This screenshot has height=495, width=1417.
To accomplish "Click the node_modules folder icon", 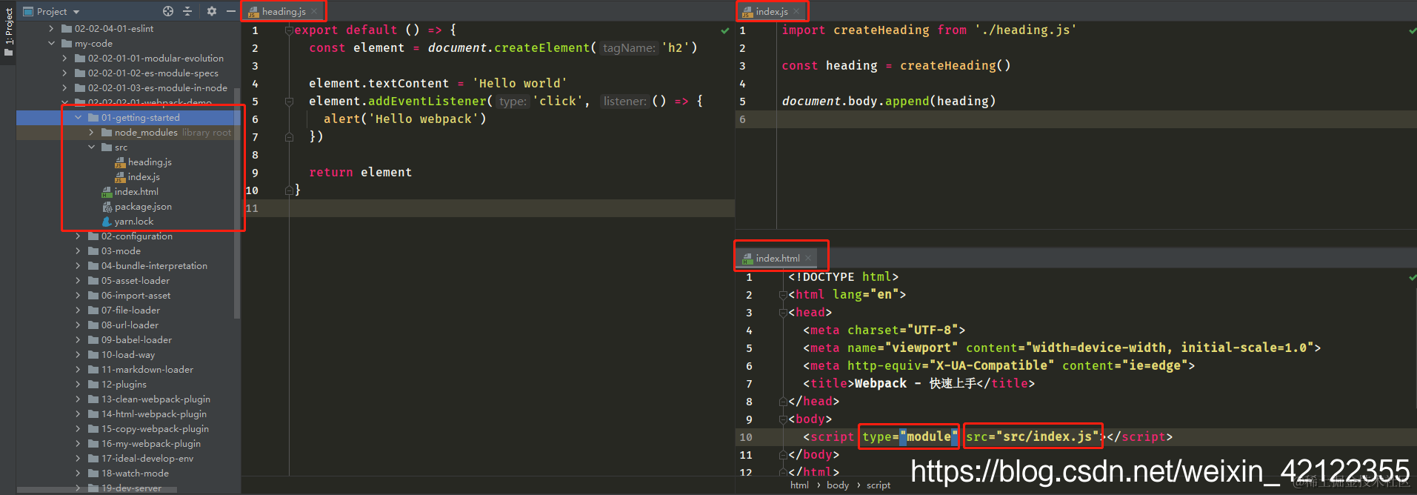I will click(x=107, y=133).
